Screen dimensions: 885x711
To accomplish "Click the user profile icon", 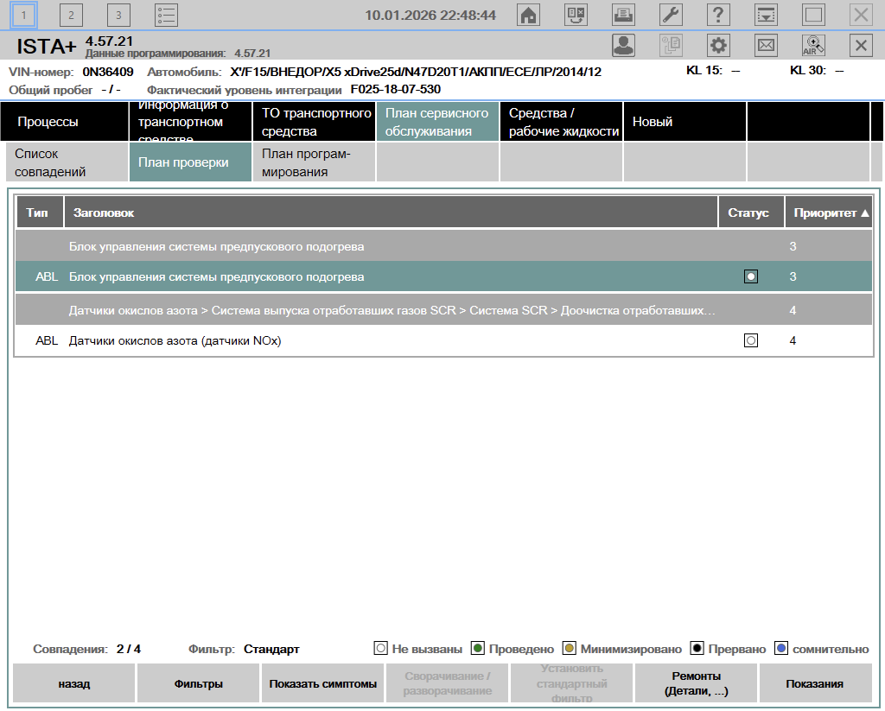I will (x=623, y=46).
